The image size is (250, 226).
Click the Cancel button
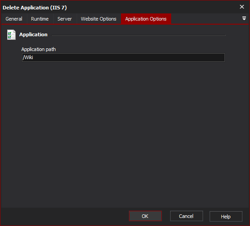pos(186,216)
